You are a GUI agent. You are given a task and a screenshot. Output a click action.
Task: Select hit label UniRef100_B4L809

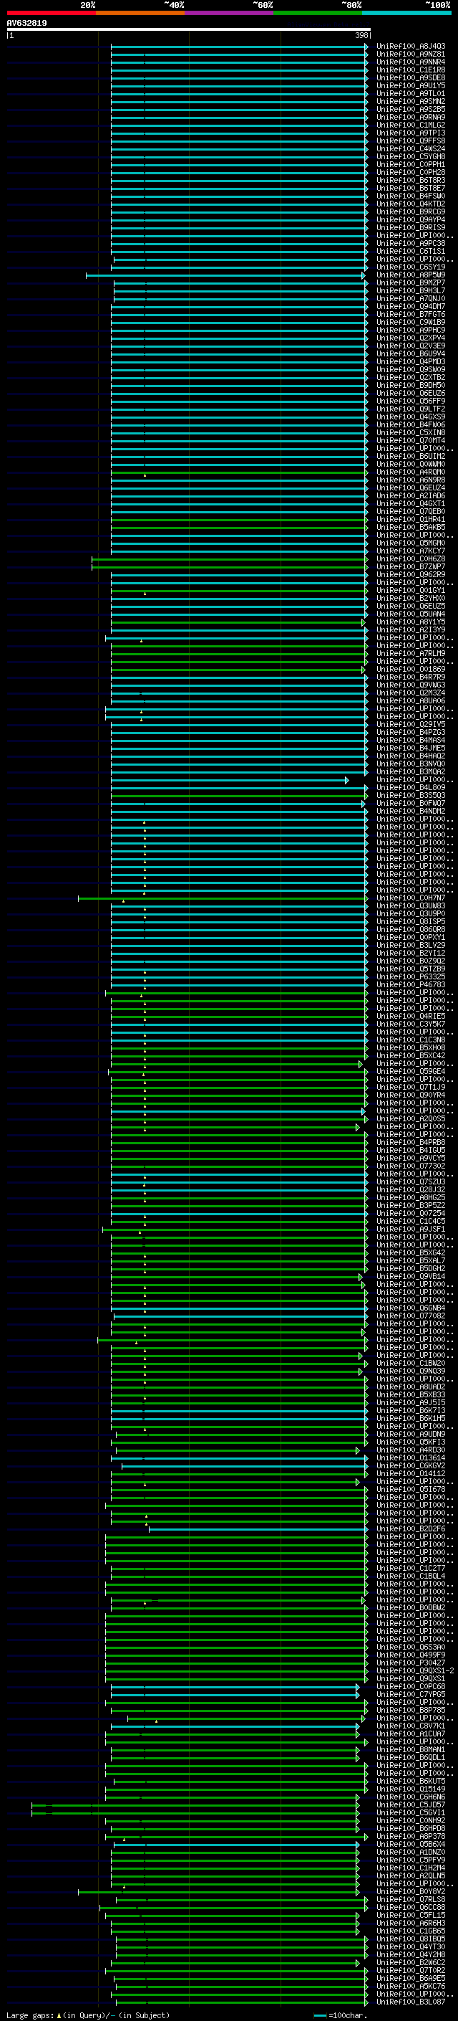[411, 788]
